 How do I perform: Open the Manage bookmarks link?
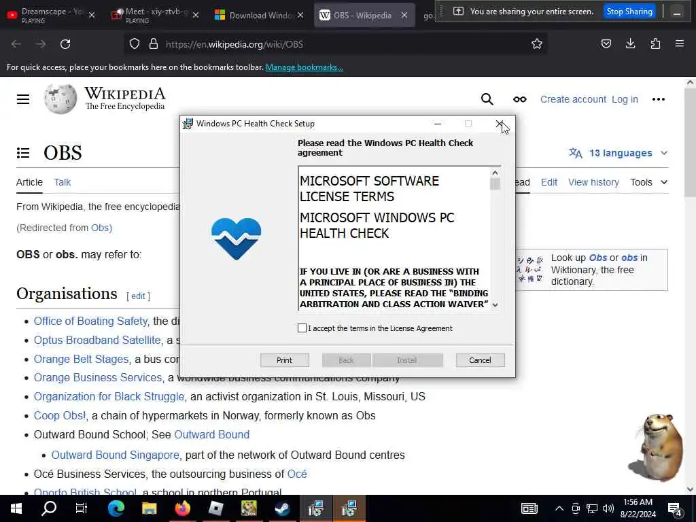[304, 67]
